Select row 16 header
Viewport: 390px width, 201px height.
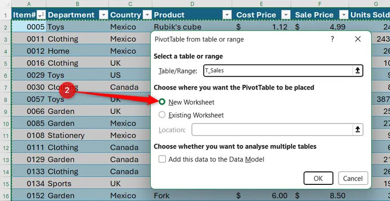pos(6,196)
